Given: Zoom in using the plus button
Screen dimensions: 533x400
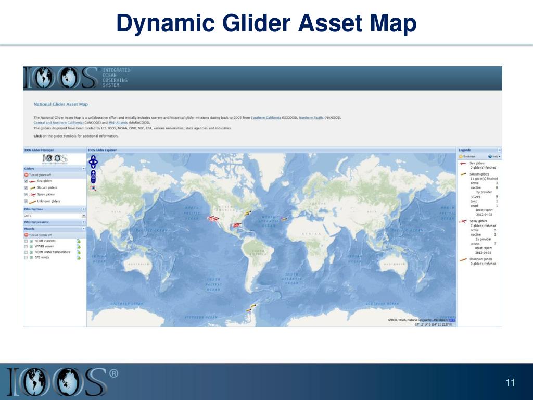Looking at the screenshot, I should [93, 172].
